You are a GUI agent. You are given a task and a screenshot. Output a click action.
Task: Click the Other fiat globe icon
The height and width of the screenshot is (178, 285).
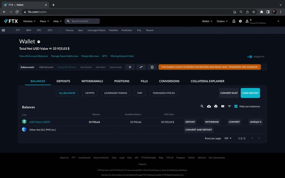(24, 129)
